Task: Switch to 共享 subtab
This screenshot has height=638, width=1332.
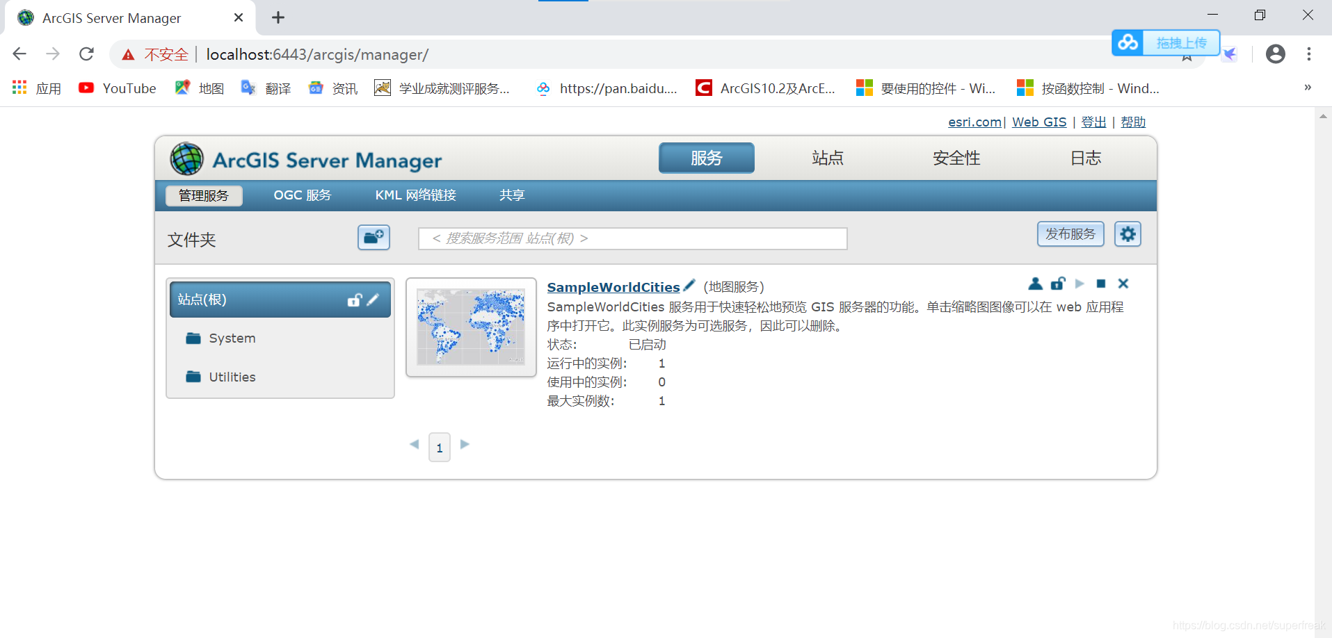Action: pos(512,195)
